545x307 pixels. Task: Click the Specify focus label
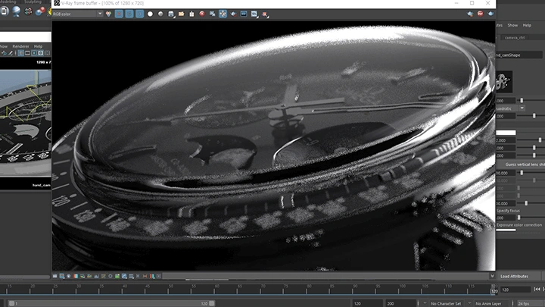pyautogui.click(x=508, y=211)
